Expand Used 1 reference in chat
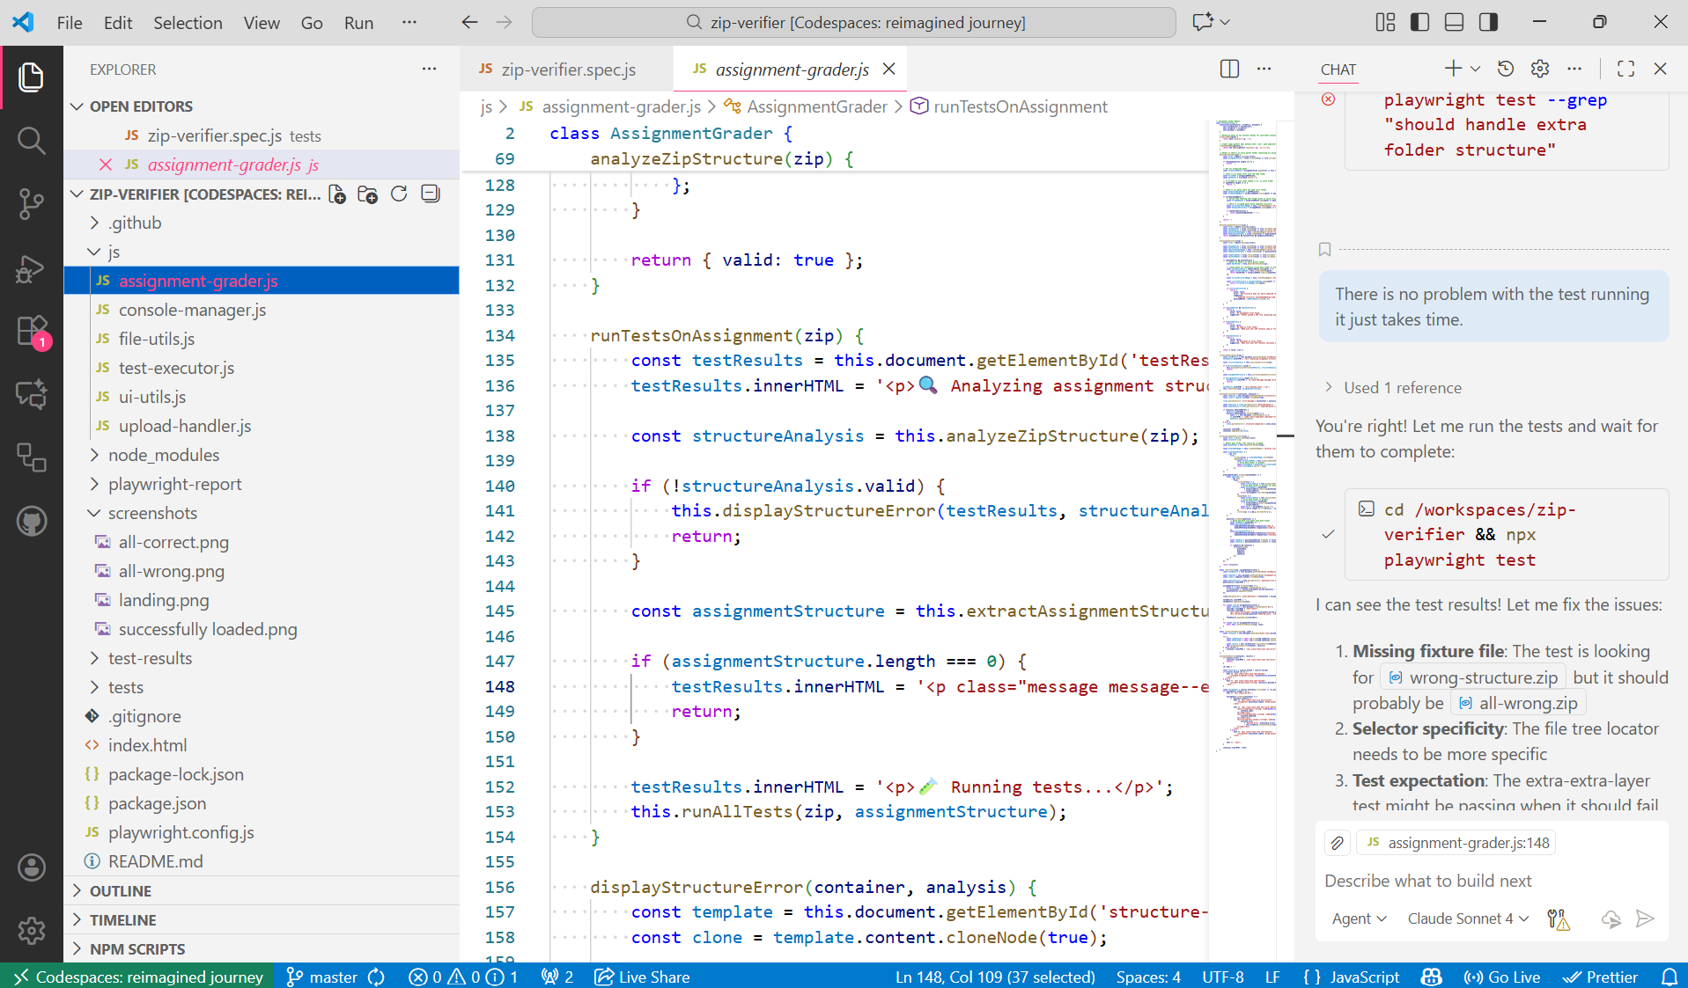This screenshot has height=988, width=1688. click(x=1402, y=388)
